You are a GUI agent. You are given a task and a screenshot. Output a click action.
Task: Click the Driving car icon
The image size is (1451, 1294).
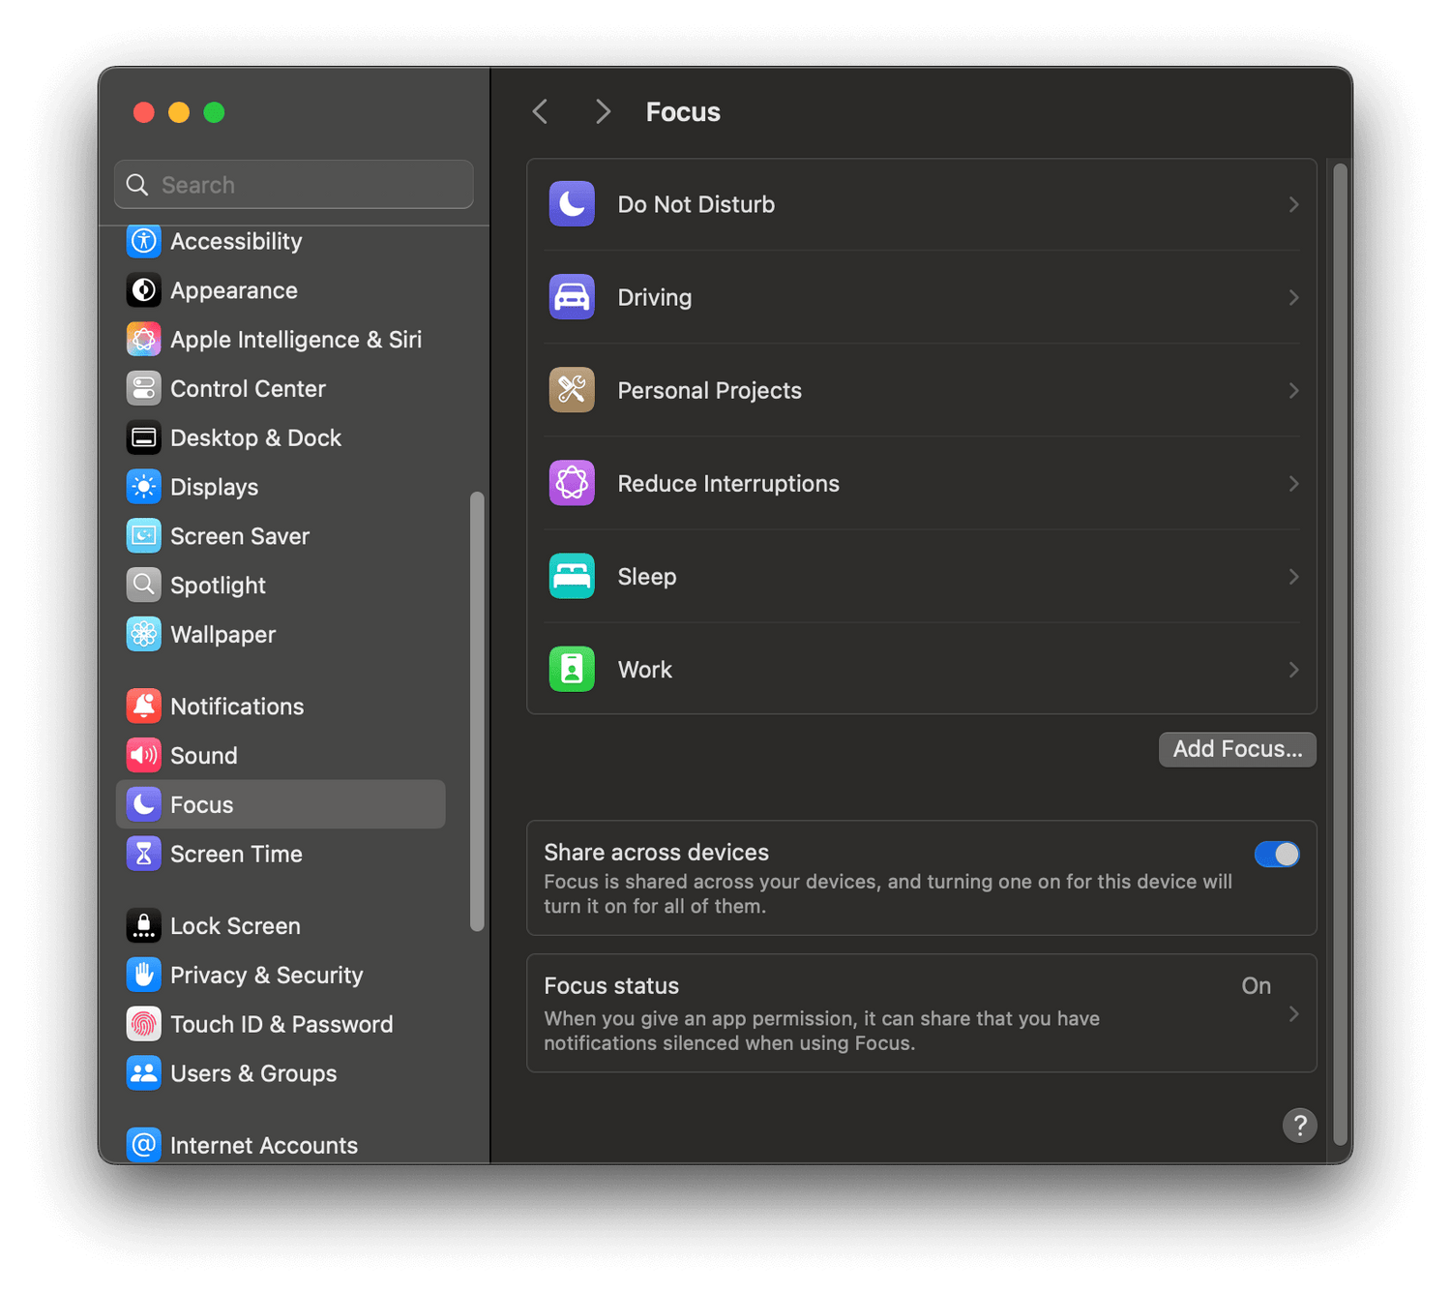pyautogui.click(x=572, y=297)
